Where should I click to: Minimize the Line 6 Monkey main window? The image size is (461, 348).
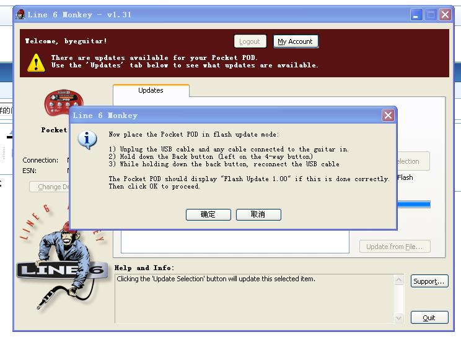coord(417,15)
